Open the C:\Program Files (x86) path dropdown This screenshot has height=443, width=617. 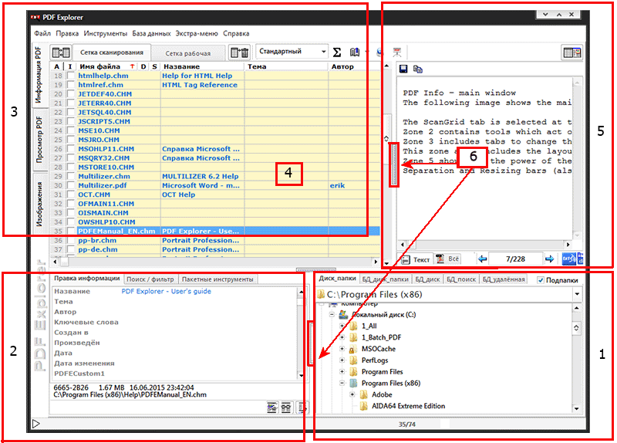click(577, 294)
